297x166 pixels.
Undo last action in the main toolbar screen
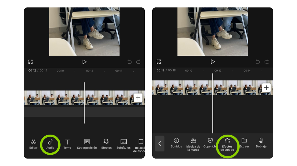tap(130, 62)
